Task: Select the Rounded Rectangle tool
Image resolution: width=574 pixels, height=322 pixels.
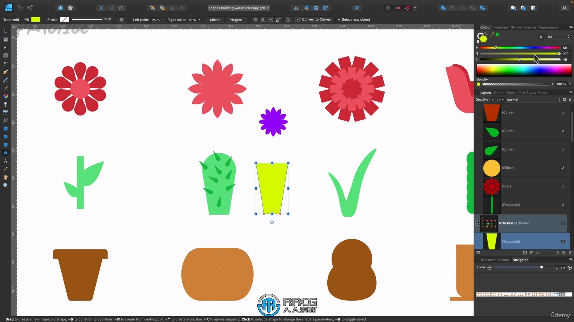Action: click(5, 145)
